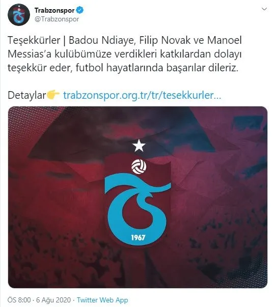This screenshot has width=274, height=307.
Task: Click the 1967 year on the crest
Action: click(138, 237)
